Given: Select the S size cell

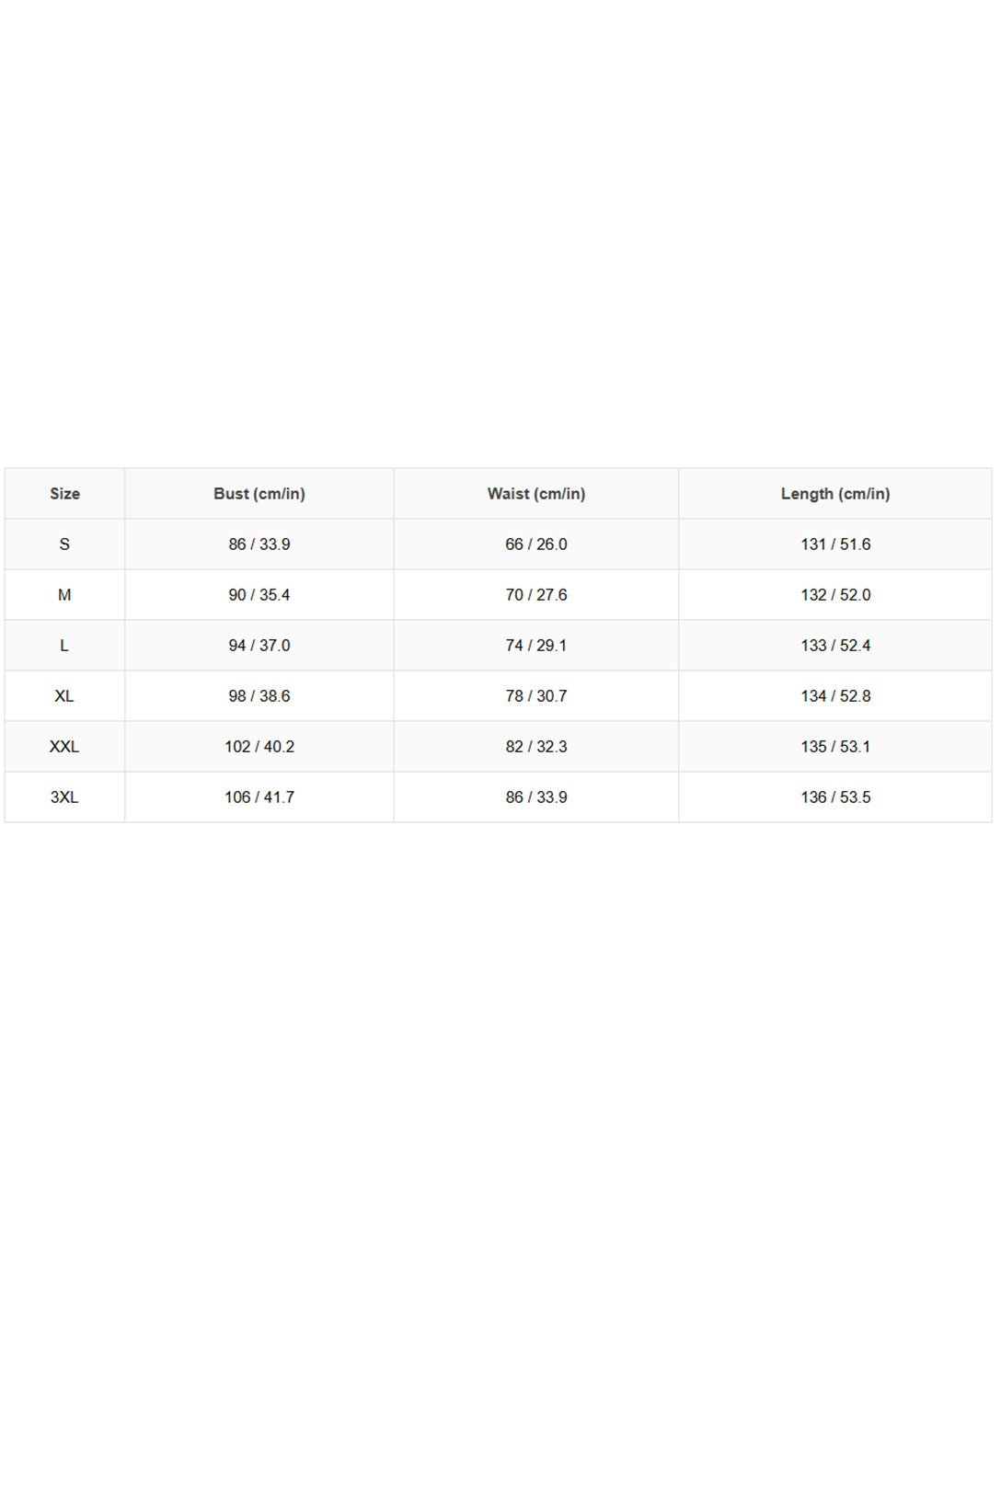Looking at the screenshot, I should (64, 544).
